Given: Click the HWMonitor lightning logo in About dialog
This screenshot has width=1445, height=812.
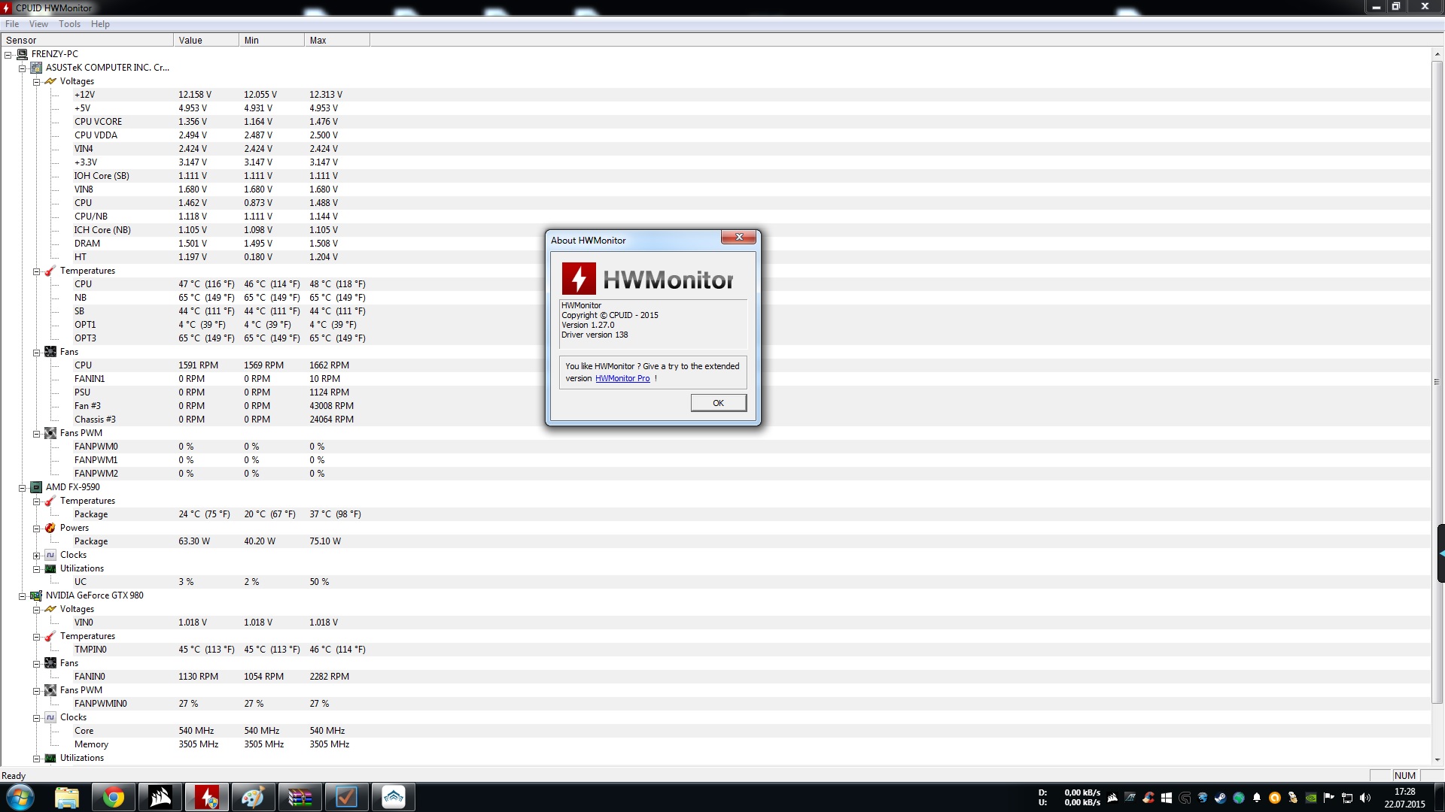Looking at the screenshot, I should [x=578, y=279].
